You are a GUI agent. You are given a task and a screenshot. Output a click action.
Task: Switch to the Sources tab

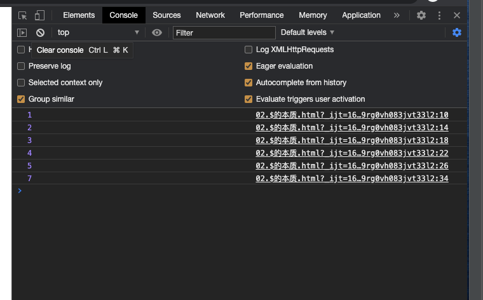[x=167, y=15]
